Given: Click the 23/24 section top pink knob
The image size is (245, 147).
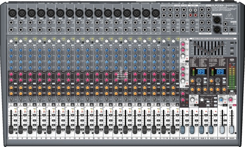Looking at the screenshot, I should [x=183, y=69].
